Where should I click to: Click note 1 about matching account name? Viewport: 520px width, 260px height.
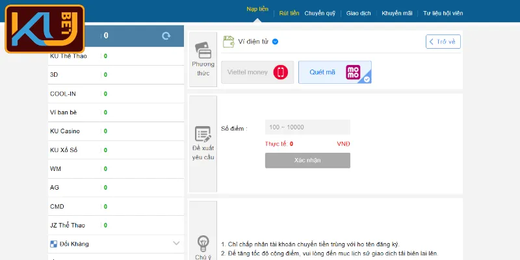click(x=311, y=244)
